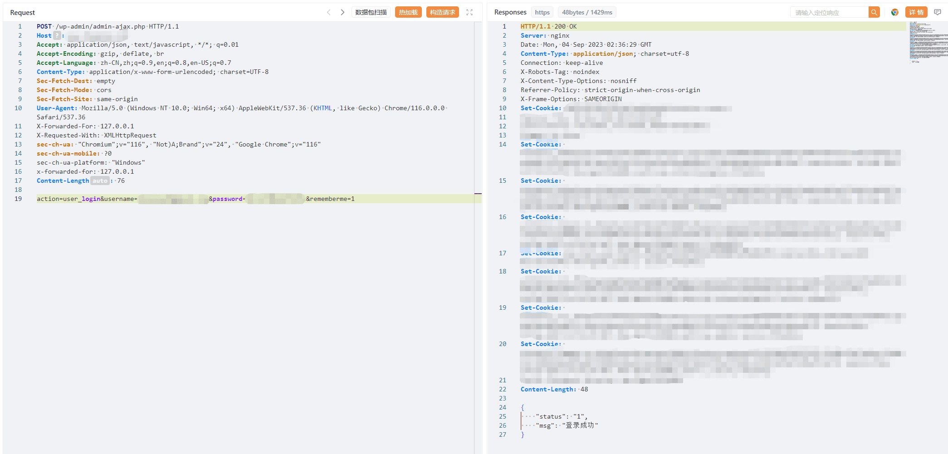Go to the previous request with left chevron
The height and width of the screenshot is (454, 948).
pos(329,12)
